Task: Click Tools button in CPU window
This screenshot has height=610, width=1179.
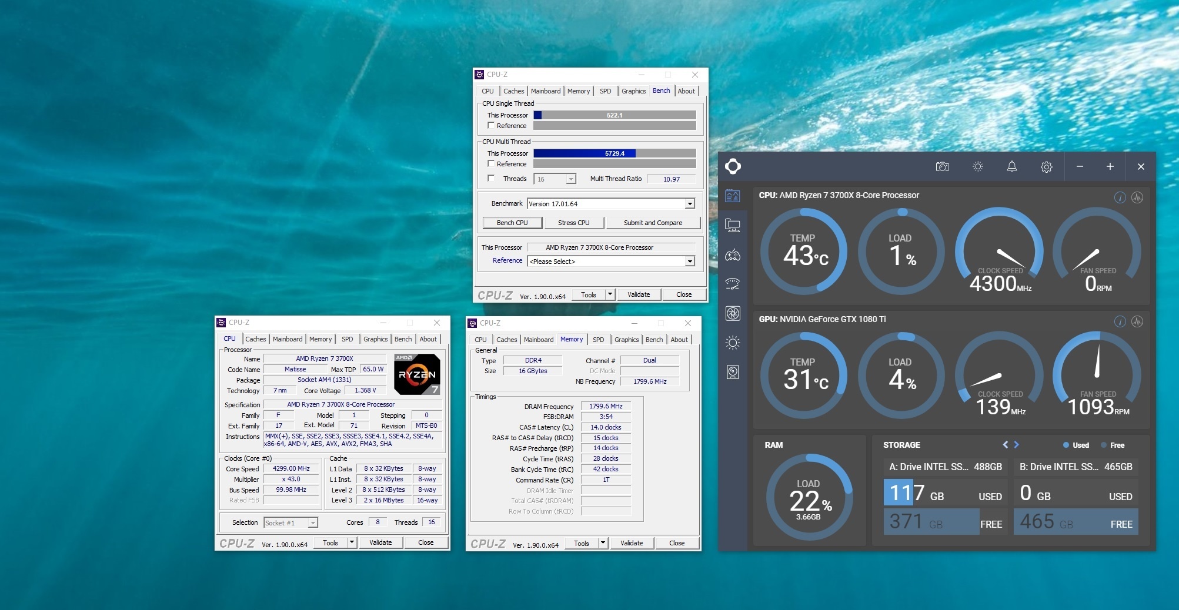Action: (x=330, y=542)
